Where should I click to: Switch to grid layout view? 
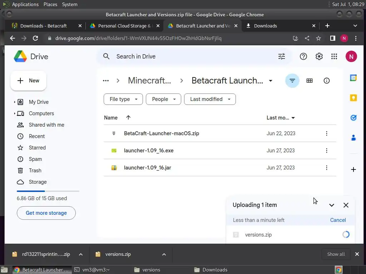click(x=310, y=81)
